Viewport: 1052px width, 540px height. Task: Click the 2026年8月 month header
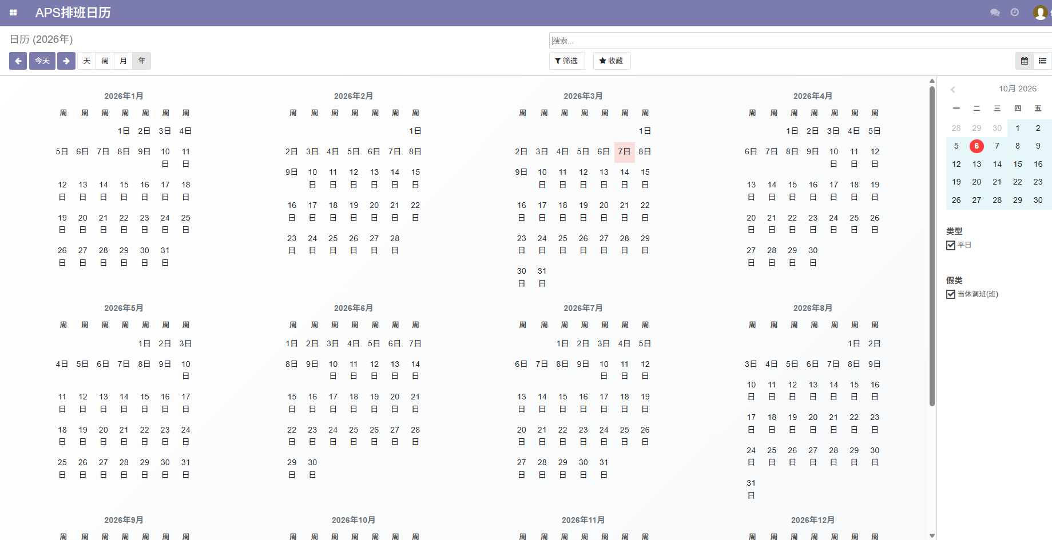point(813,308)
